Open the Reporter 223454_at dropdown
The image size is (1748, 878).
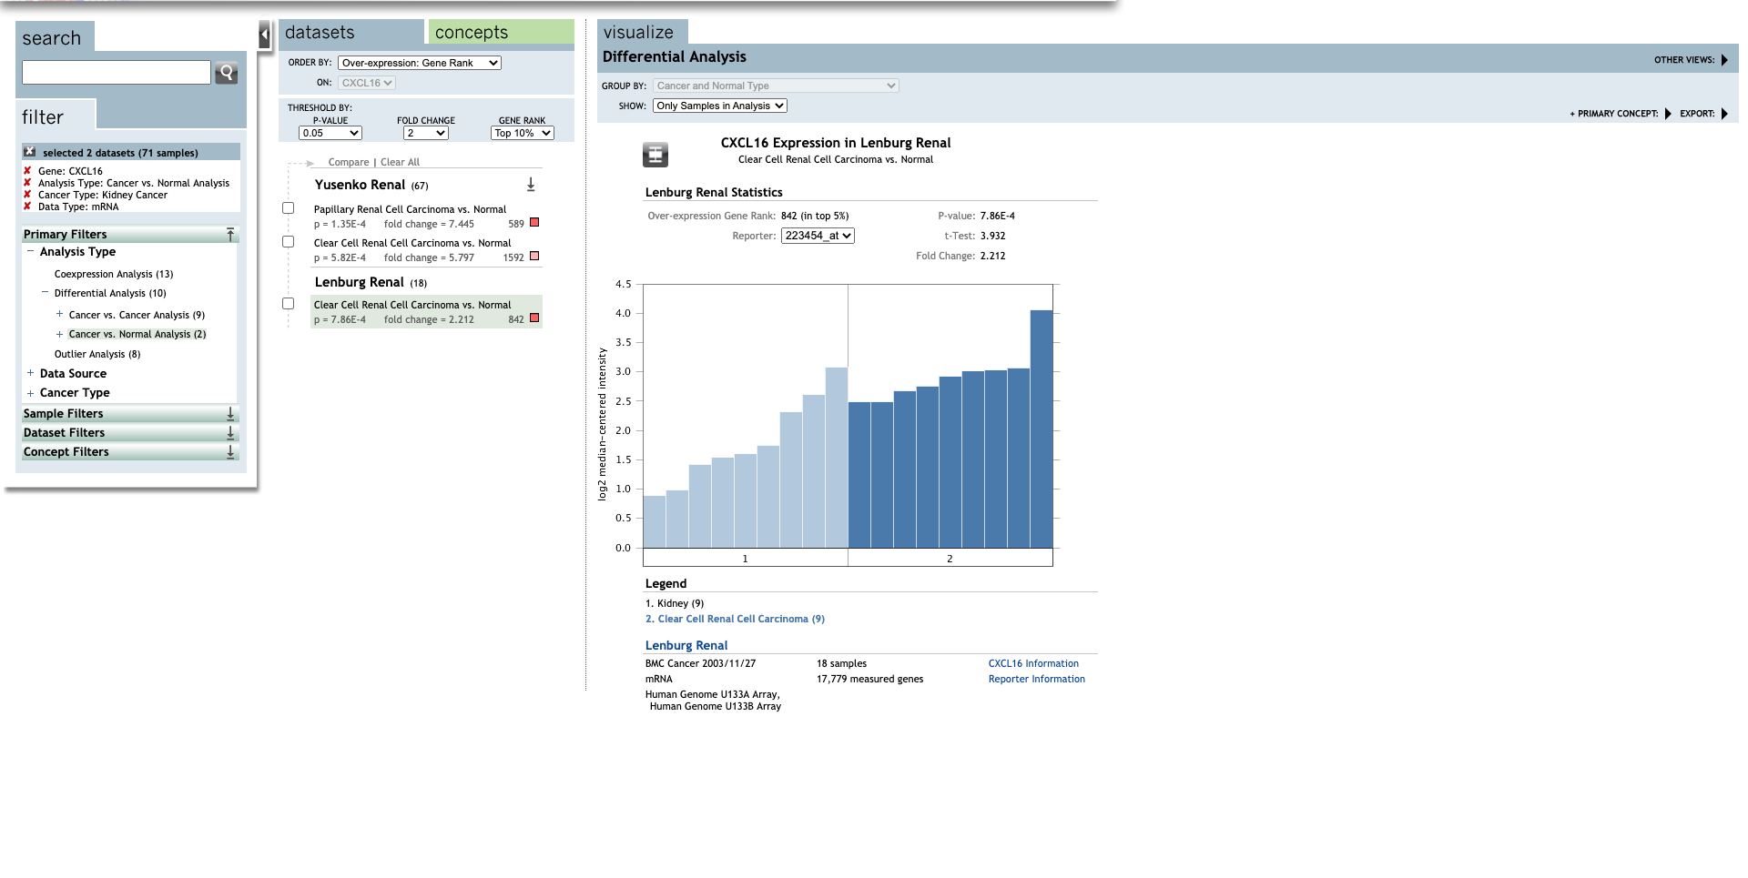point(818,236)
